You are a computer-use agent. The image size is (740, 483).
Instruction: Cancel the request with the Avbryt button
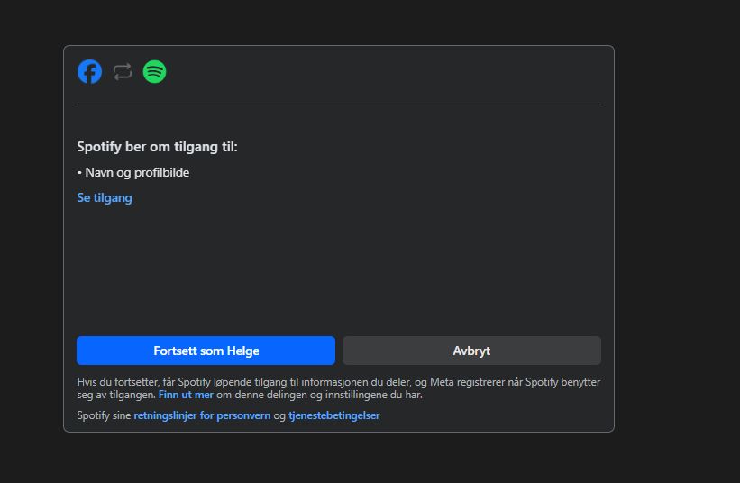pos(471,351)
